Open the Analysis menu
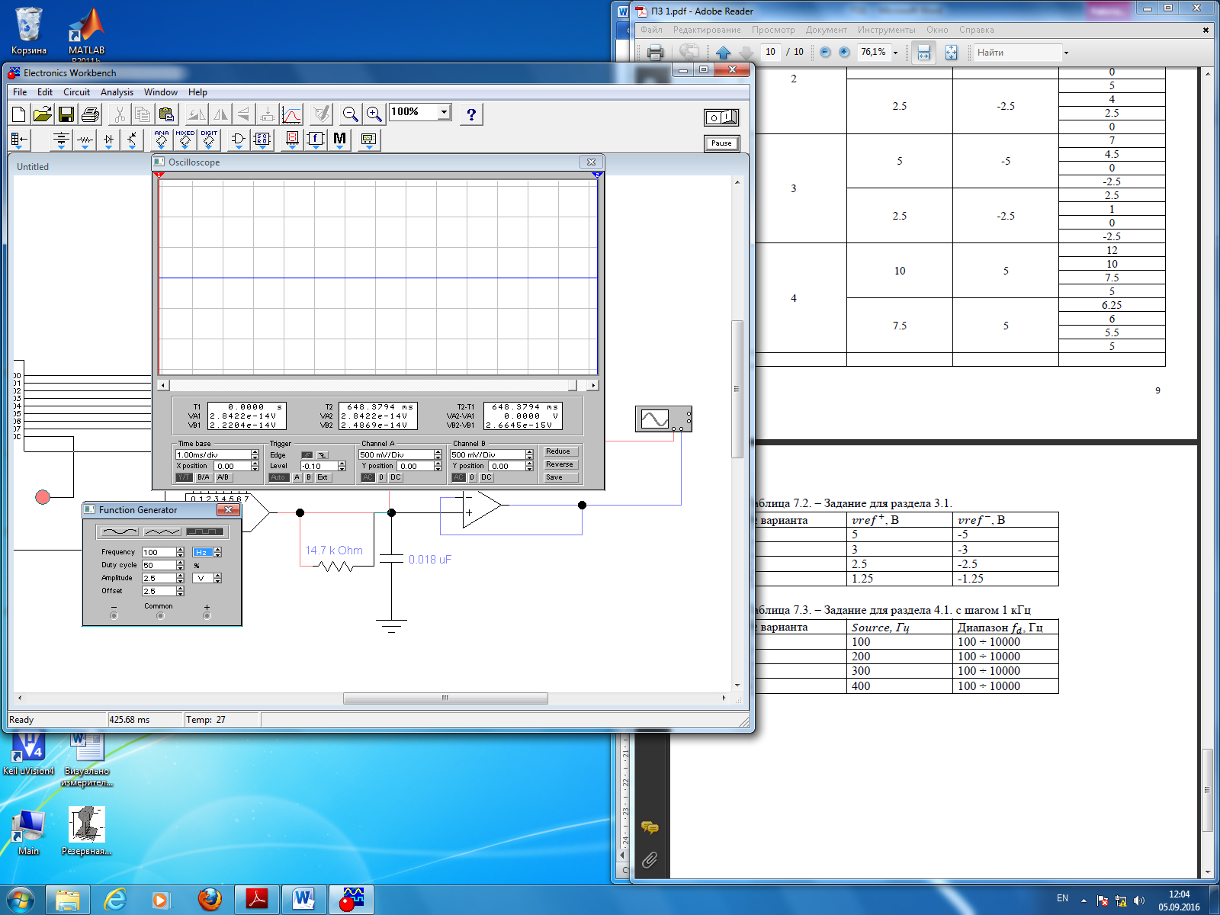Image resolution: width=1220 pixels, height=915 pixels. (117, 92)
